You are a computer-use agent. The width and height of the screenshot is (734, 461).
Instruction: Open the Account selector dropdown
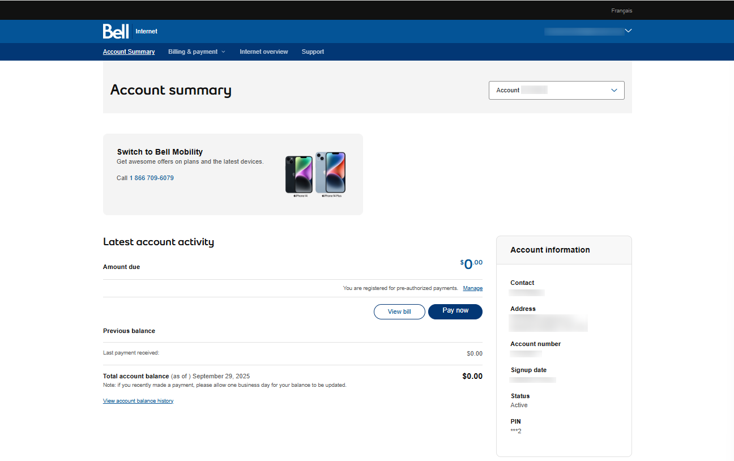pos(556,90)
